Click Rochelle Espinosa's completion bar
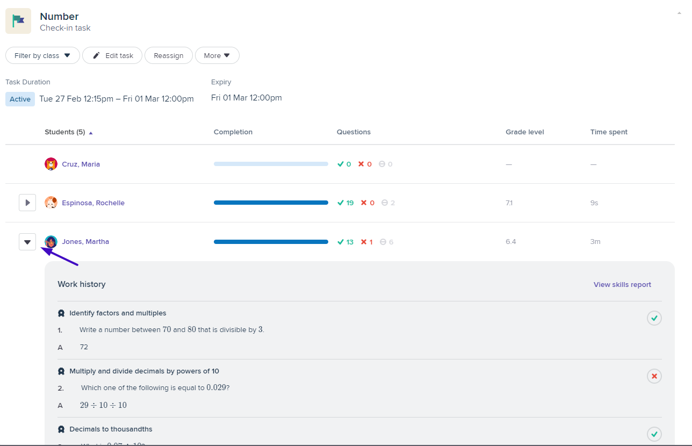 coord(271,203)
